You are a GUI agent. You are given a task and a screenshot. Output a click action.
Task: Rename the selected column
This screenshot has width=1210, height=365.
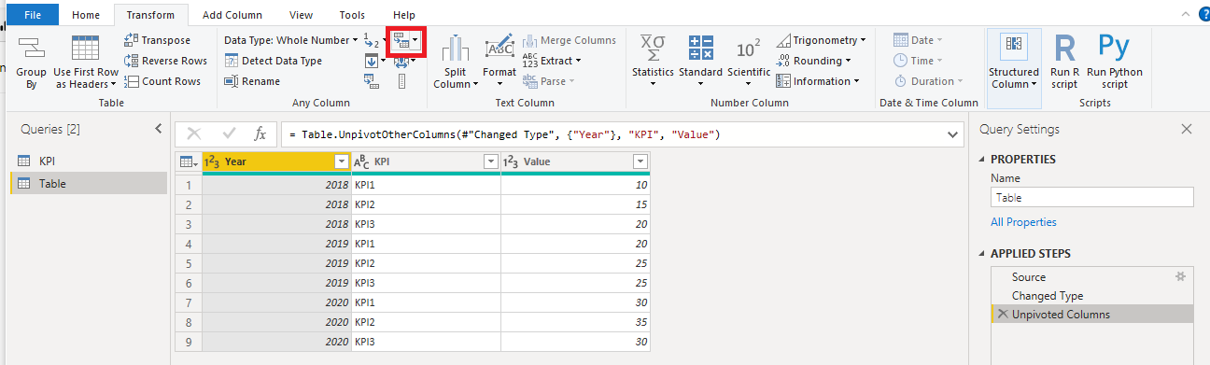click(x=252, y=81)
